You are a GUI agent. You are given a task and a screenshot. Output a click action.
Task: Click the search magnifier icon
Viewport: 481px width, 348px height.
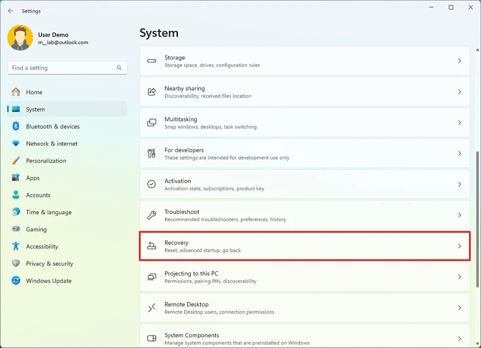(119, 68)
